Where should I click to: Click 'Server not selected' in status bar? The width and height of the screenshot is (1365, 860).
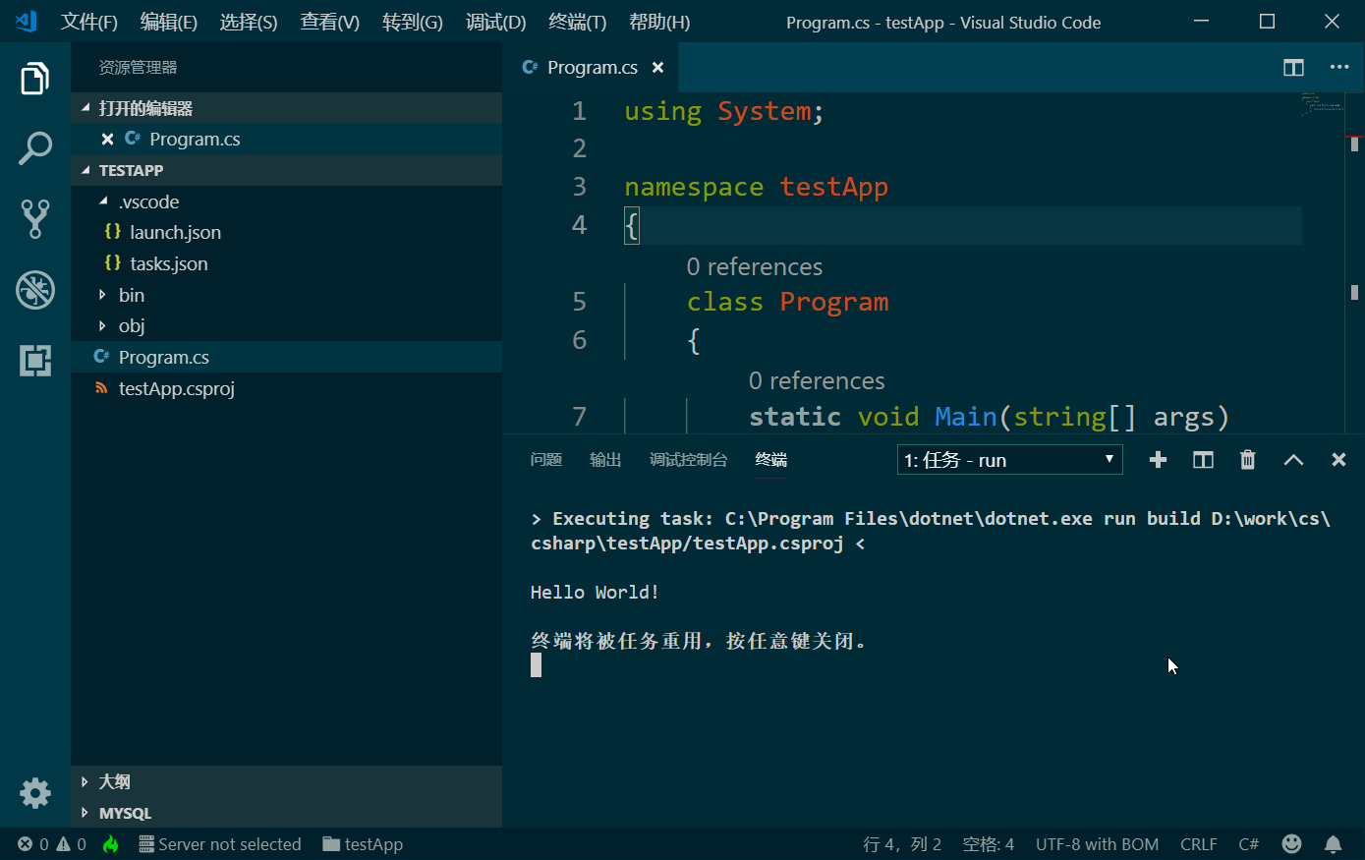(x=220, y=844)
